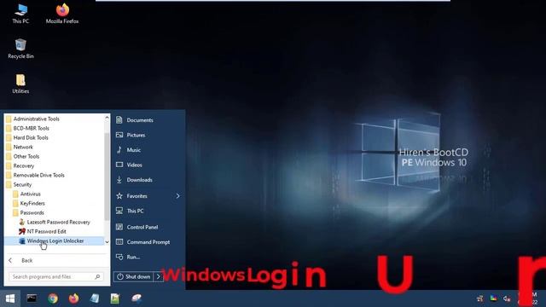Open the Recycle Bin desktop icon
This screenshot has width=546, height=307.
pyautogui.click(x=20, y=49)
